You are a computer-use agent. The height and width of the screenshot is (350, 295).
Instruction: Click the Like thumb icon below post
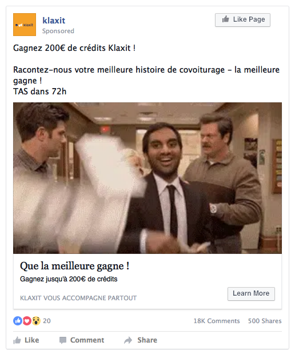(17, 340)
